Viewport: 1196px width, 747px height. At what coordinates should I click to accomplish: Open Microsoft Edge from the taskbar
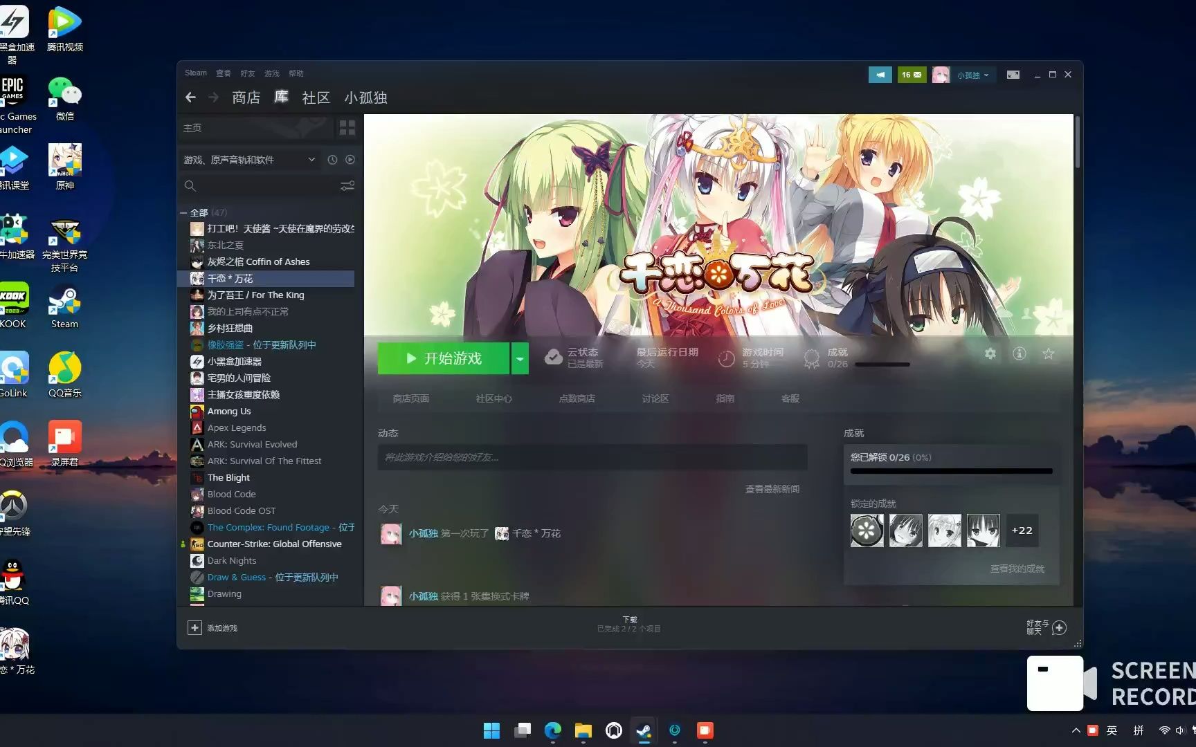(x=552, y=730)
